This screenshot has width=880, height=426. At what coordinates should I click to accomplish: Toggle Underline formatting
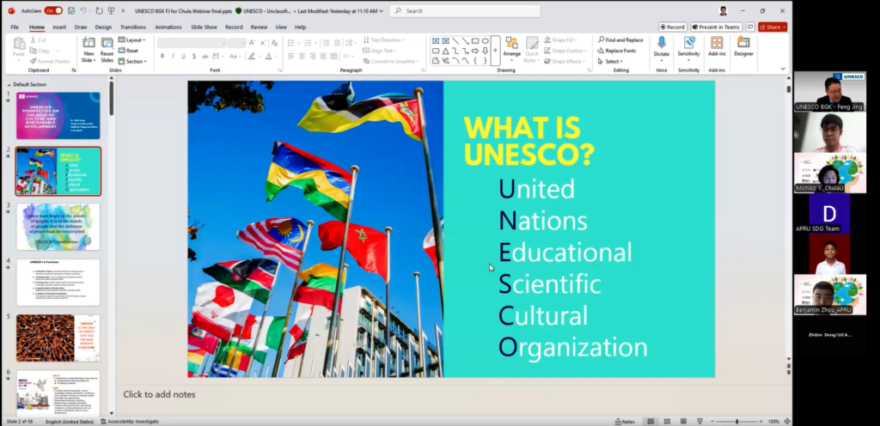[183, 56]
